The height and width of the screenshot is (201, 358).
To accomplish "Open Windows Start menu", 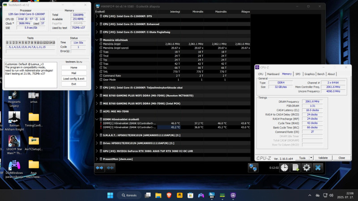I will [110, 195].
